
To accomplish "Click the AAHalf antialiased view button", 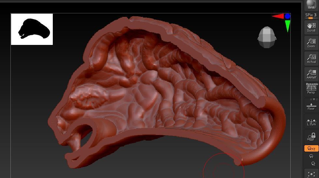I will 311,75.
